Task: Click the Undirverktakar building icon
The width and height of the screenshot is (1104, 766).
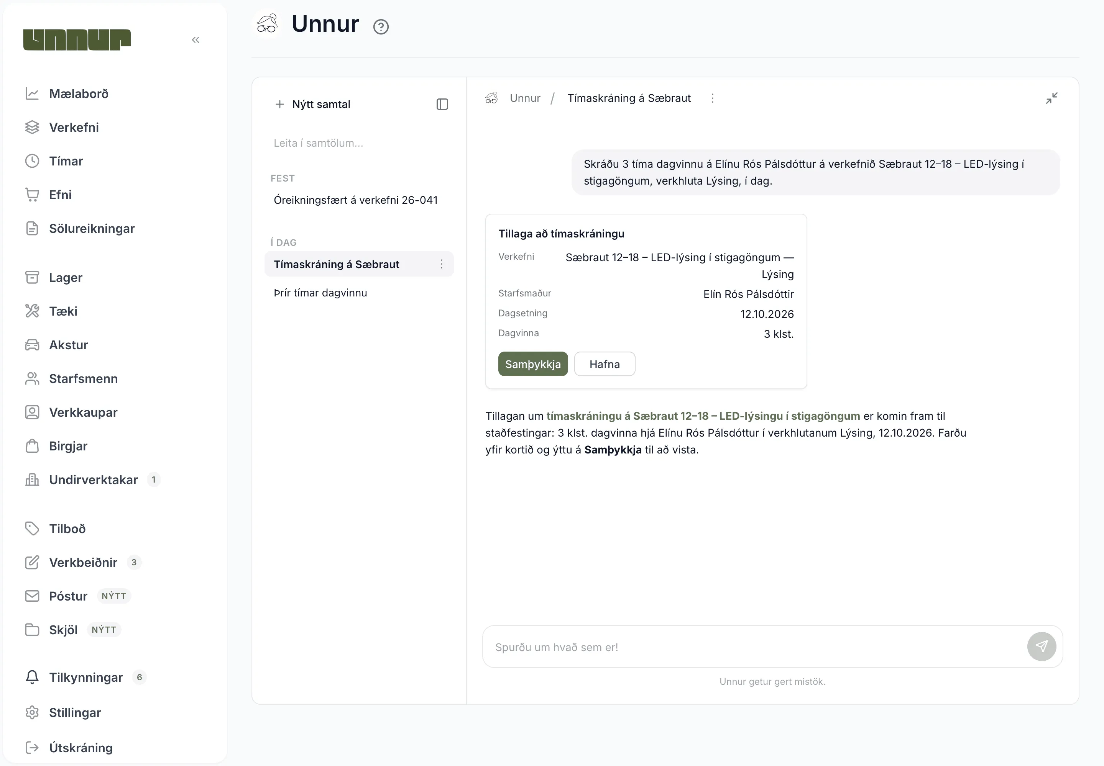Action: tap(32, 480)
